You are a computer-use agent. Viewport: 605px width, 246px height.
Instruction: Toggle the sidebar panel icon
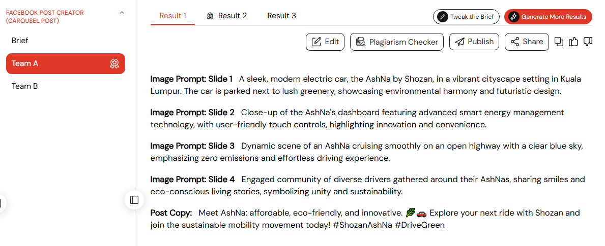tap(134, 200)
